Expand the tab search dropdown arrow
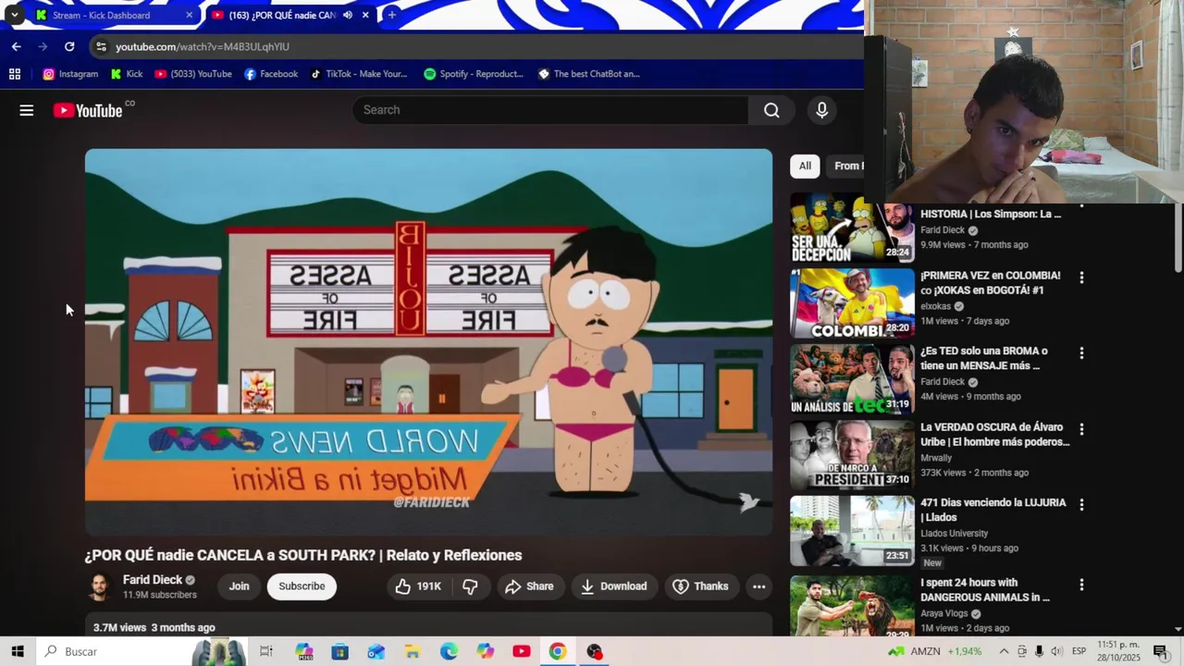This screenshot has height=666, width=1184. [14, 15]
